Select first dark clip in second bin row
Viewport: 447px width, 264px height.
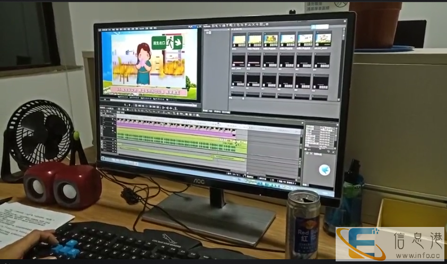coord(239,61)
